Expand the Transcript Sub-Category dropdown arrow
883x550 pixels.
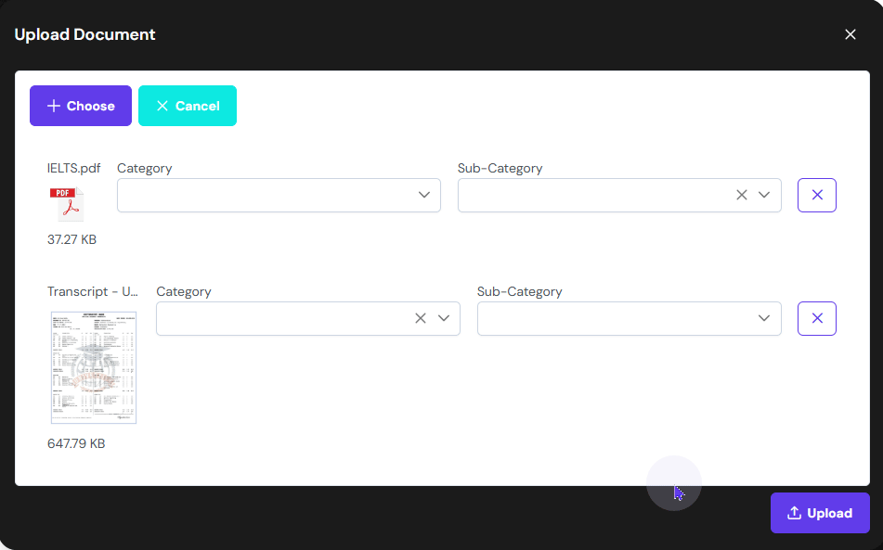764,318
